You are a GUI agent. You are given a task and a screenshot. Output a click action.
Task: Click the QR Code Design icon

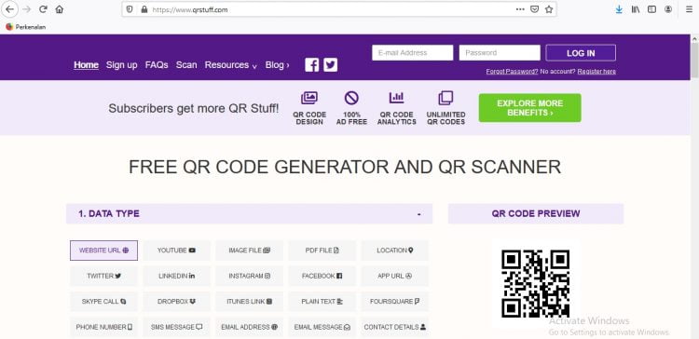tap(309, 98)
